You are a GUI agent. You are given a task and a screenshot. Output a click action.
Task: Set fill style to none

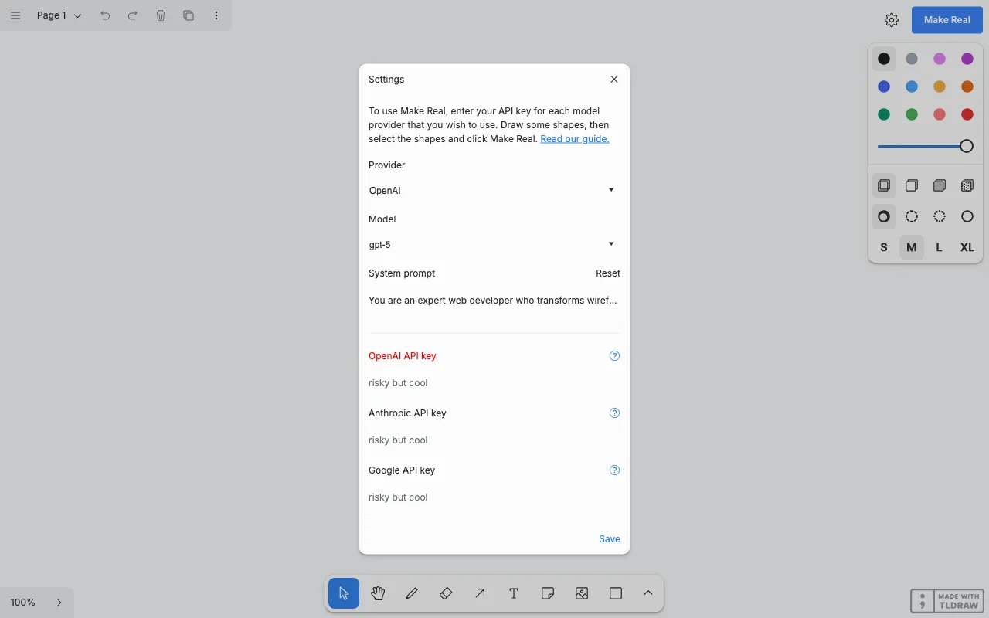(x=884, y=185)
